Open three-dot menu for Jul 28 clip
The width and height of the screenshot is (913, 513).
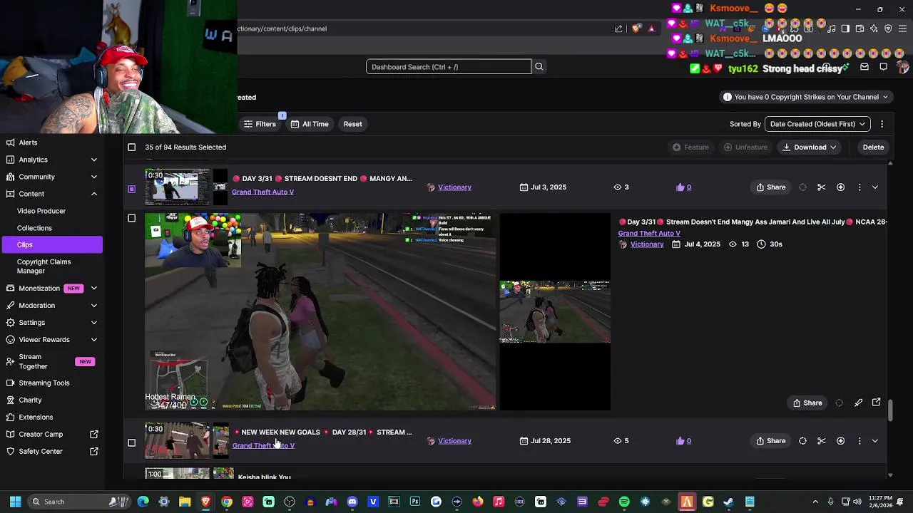point(860,441)
